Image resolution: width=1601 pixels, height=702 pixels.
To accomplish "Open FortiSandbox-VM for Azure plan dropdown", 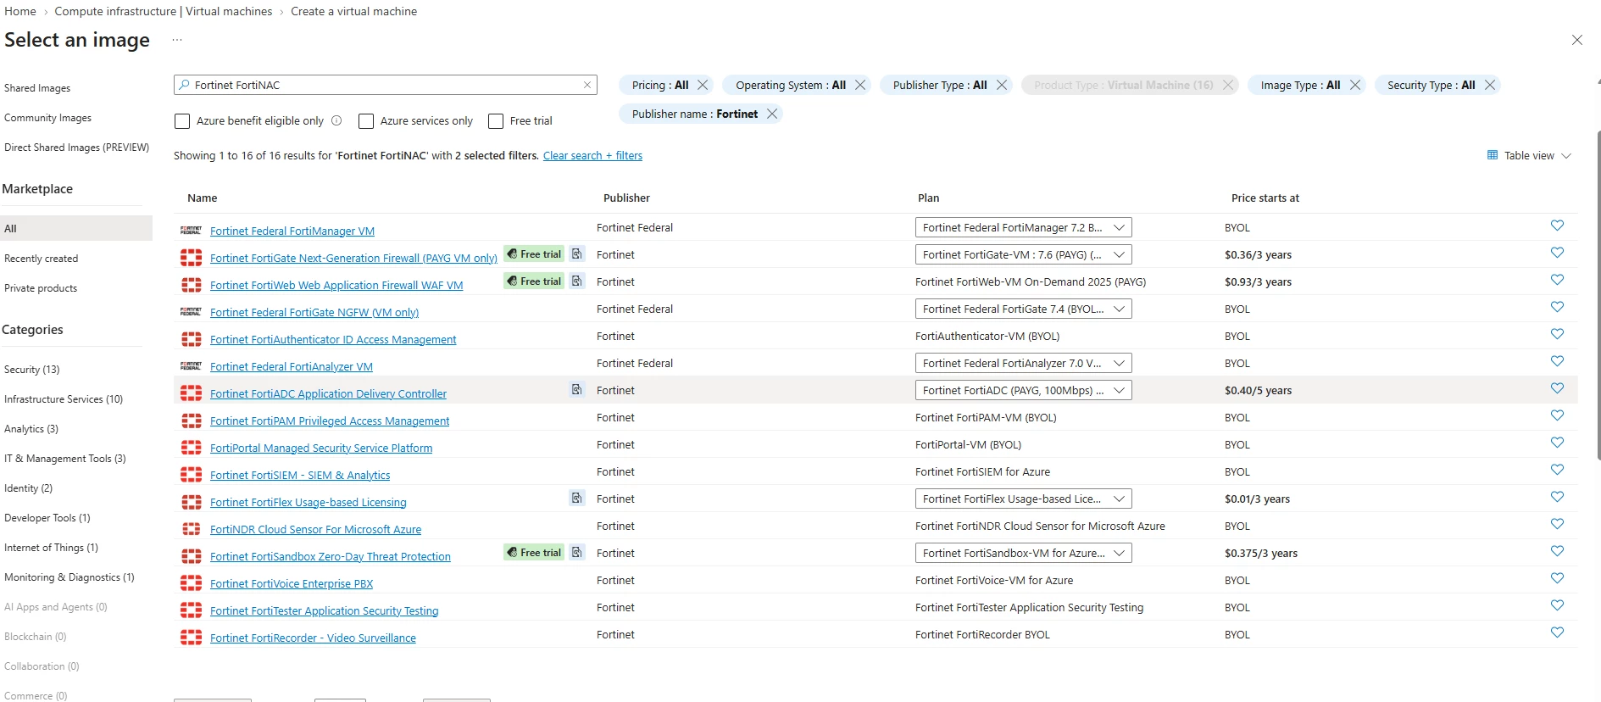I will point(1024,553).
